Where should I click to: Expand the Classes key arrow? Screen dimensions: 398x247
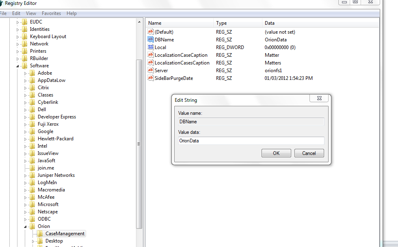click(x=25, y=95)
